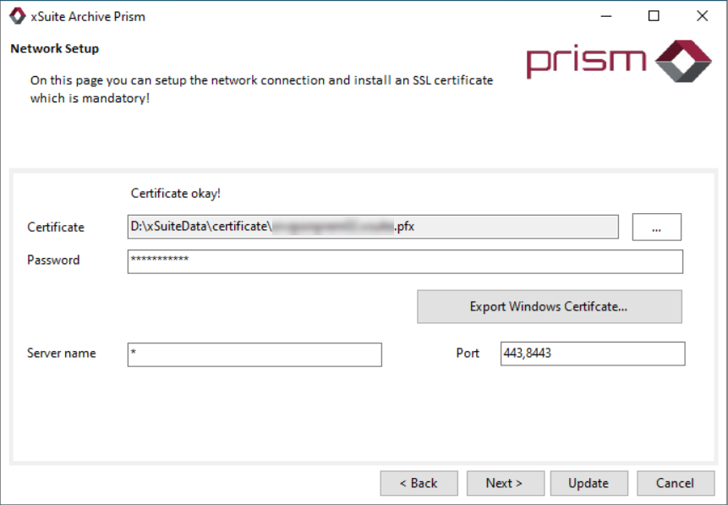Click the prism logo graphic
Viewport: 728px width, 505px height.
(618, 61)
